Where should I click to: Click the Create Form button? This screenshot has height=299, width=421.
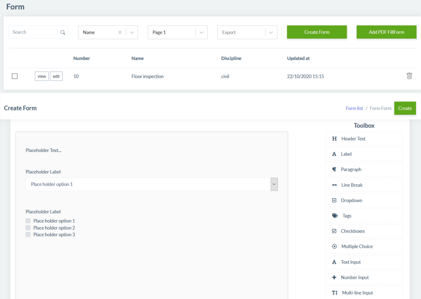[x=316, y=32]
